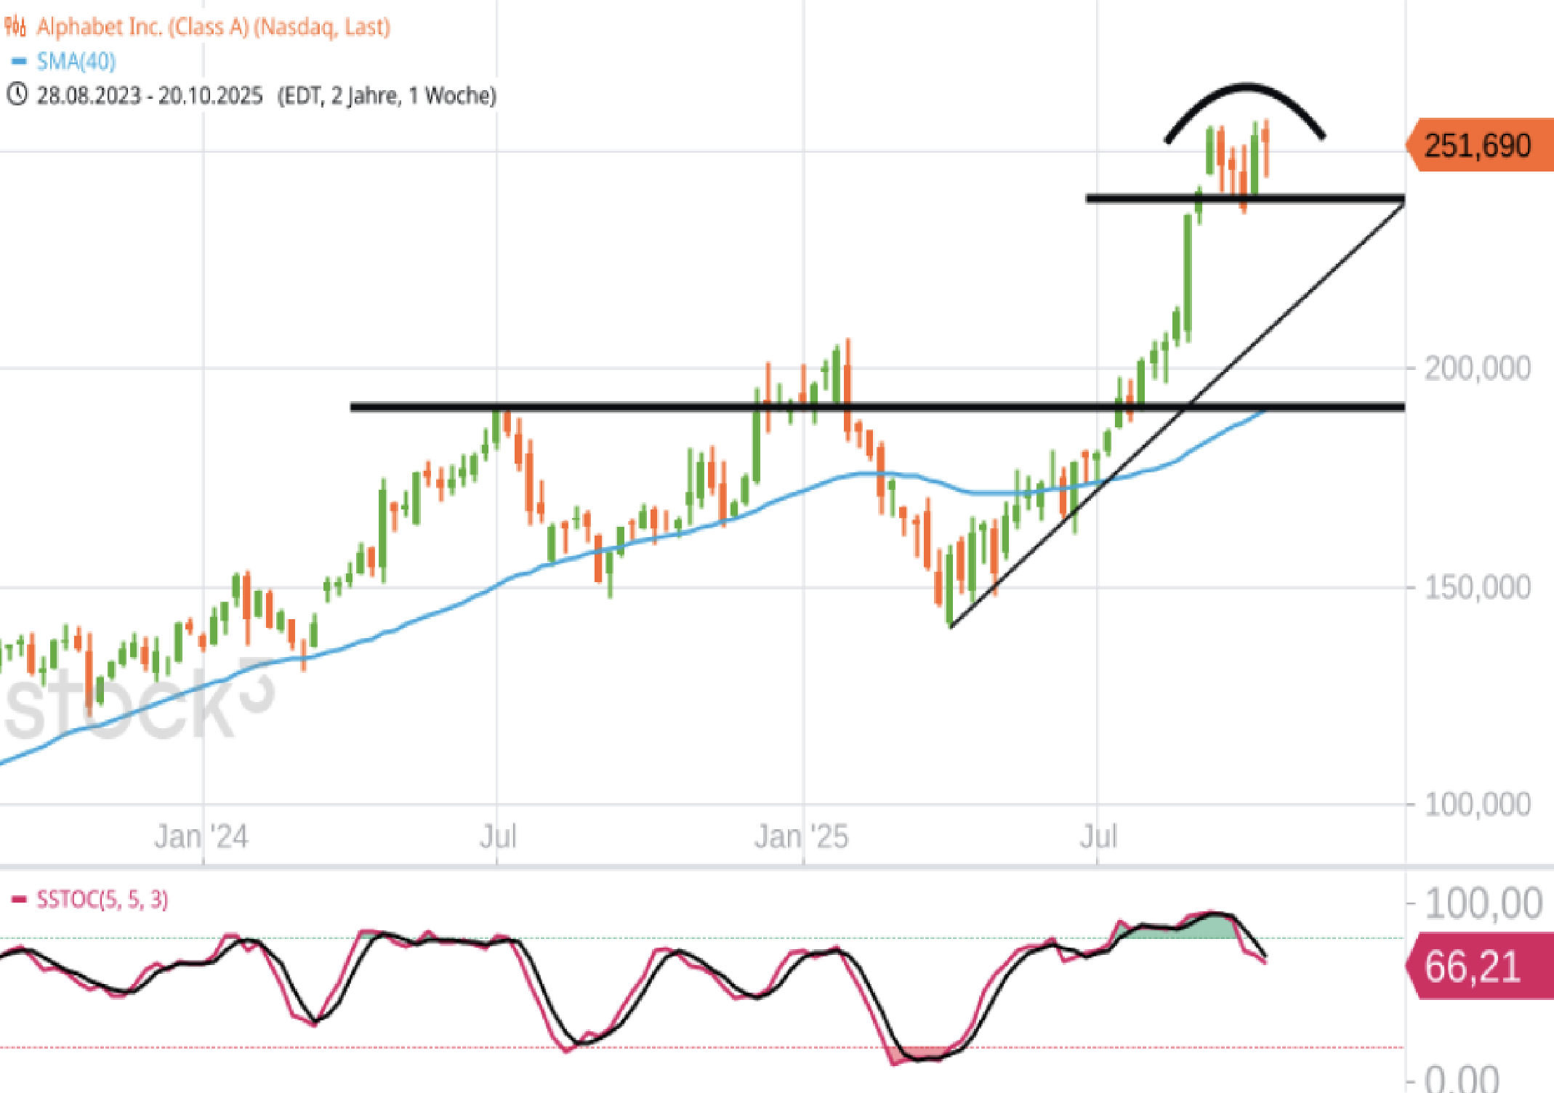Click the clock icon next to date range
This screenshot has width=1554, height=1093.
(x=17, y=94)
